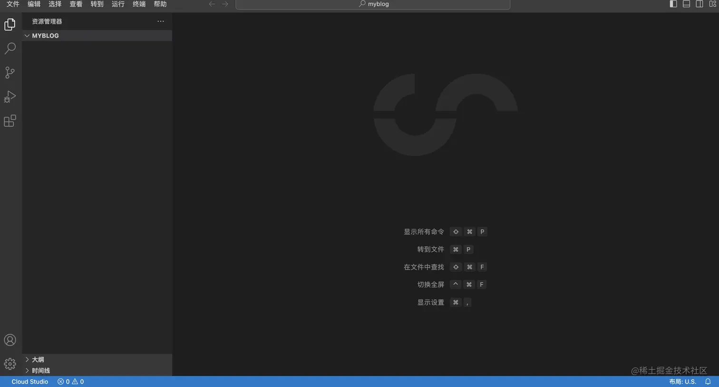Expand the 时间线 timeline section
Image resolution: width=719 pixels, height=387 pixels.
(x=97, y=370)
